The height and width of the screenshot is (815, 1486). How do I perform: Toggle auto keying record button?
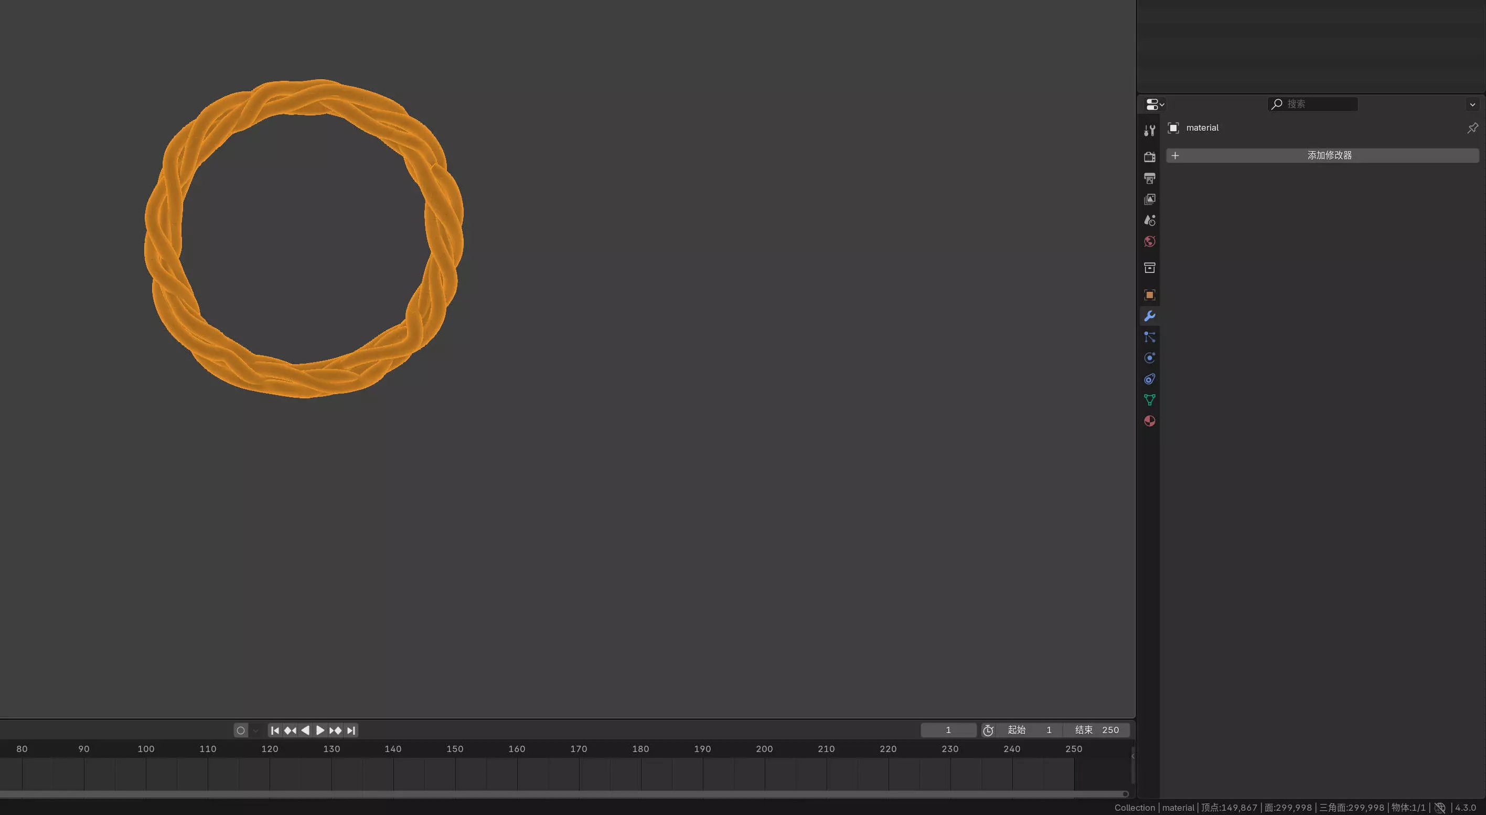(241, 730)
